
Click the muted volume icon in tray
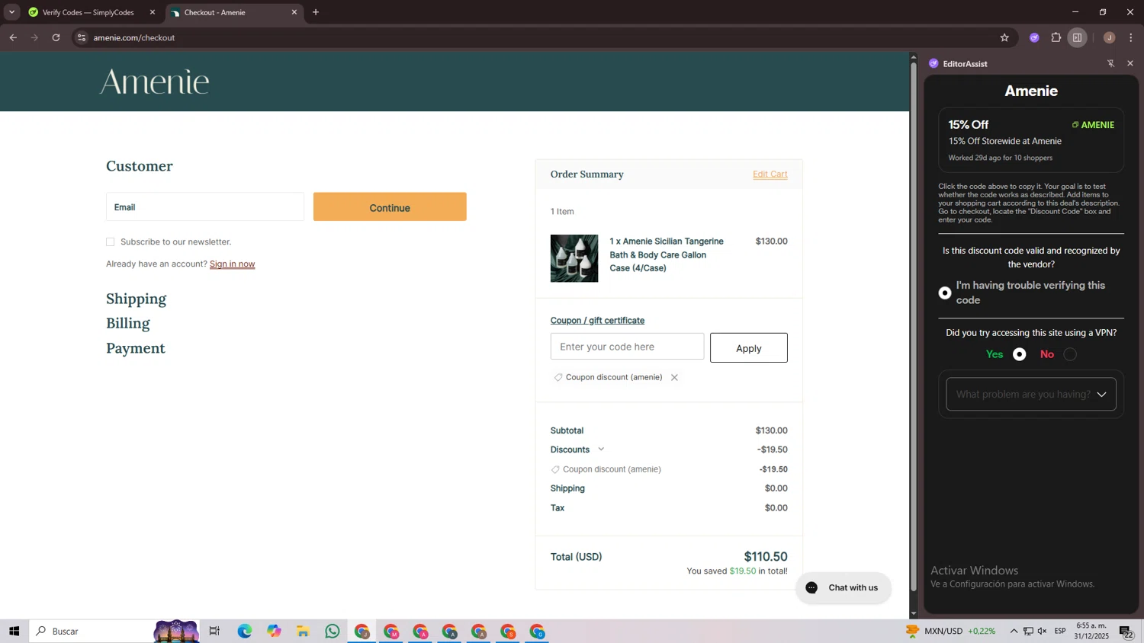pyautogui.click(x=1043, y=631)
